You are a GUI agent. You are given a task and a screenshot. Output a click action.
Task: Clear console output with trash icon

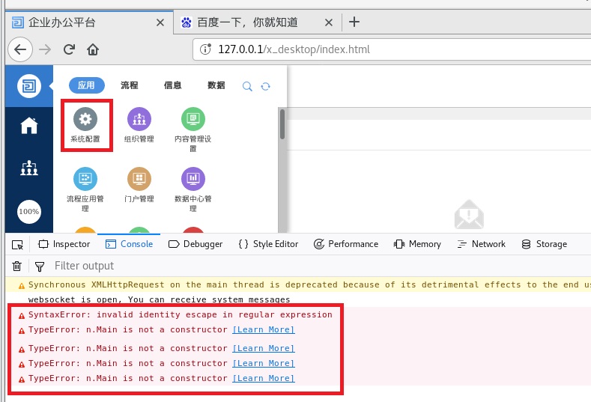16,266
